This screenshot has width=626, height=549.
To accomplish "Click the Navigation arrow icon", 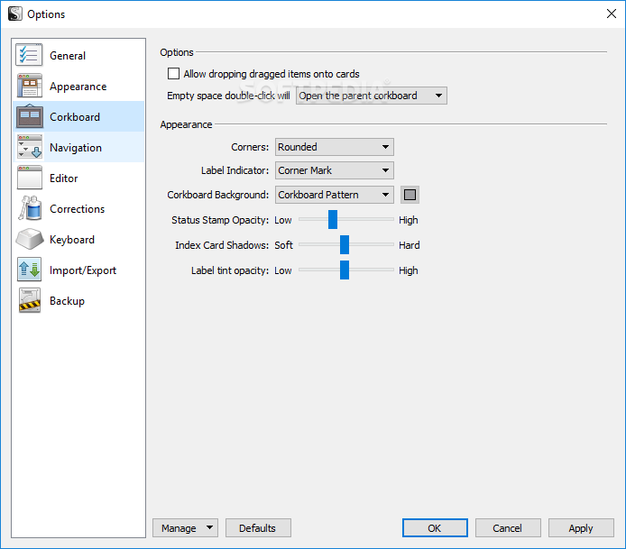I will pos(29,147).
